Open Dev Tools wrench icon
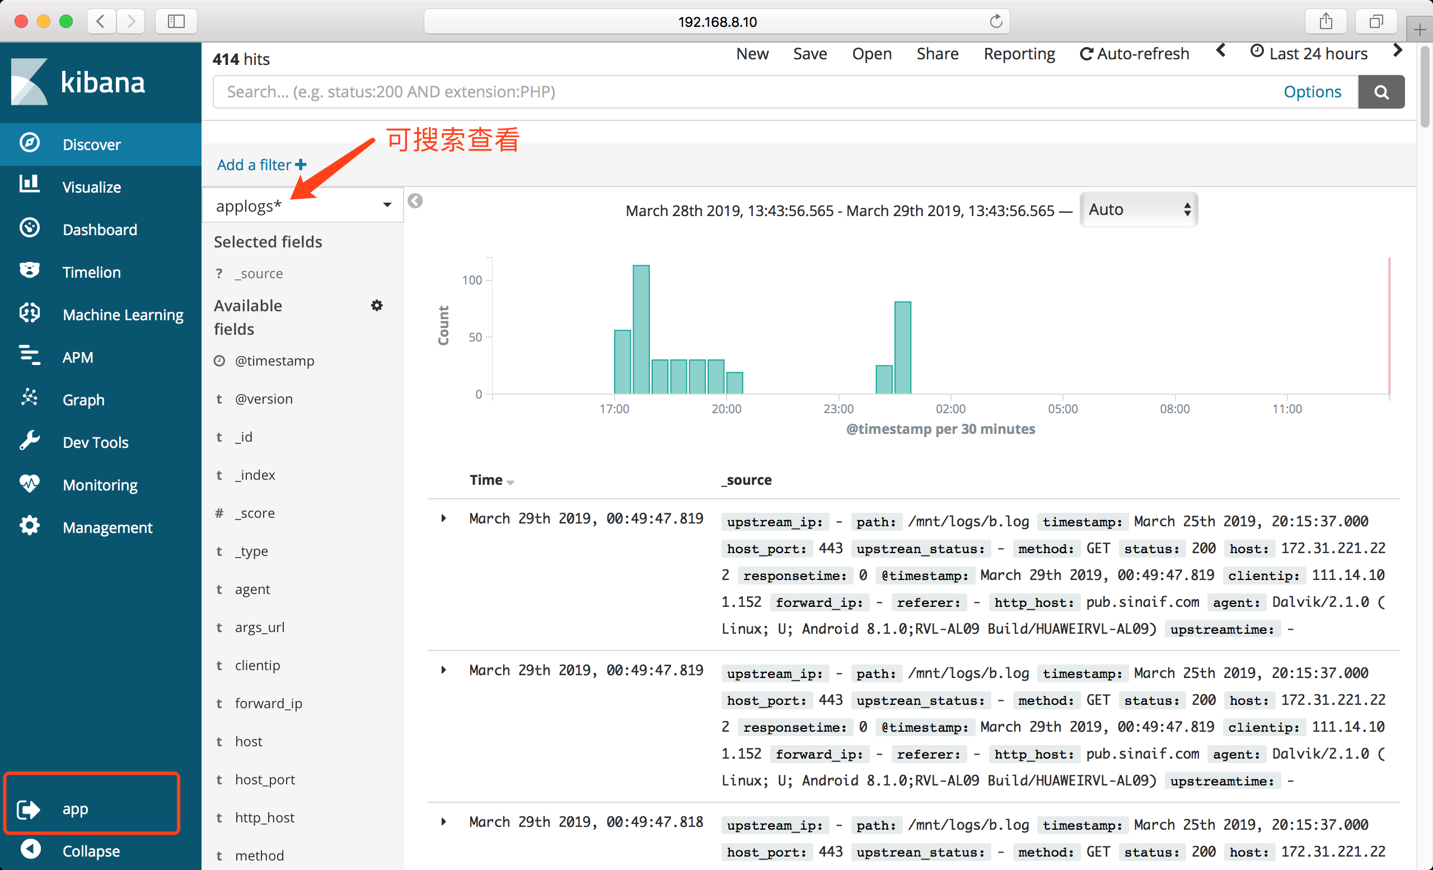Image resolution: width=1433 pixels, height=870 pixels. pos(29,441)
